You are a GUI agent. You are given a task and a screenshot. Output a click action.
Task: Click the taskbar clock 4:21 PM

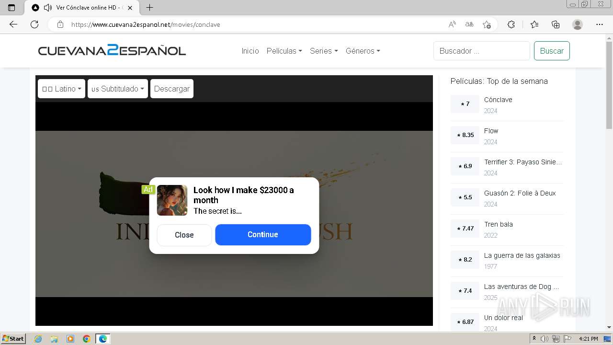[588, 339]
